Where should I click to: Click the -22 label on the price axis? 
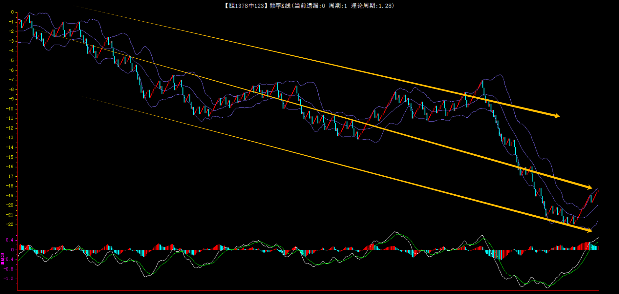pos(10,225)
